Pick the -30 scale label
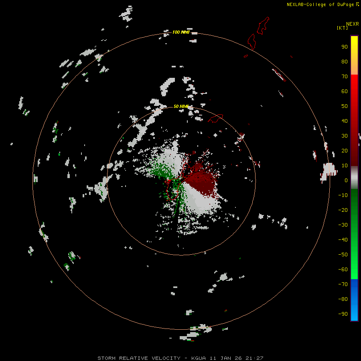The image size is (361, 361). click(x=343, y=225)
